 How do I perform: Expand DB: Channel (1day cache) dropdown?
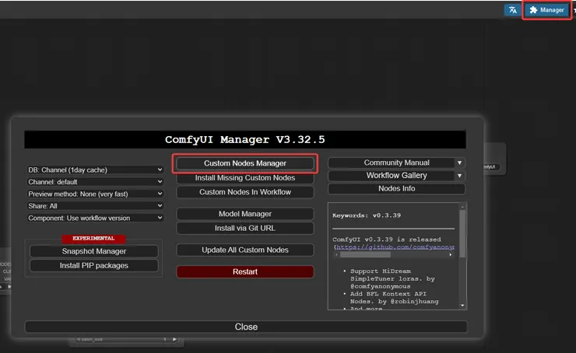point(95,170)
